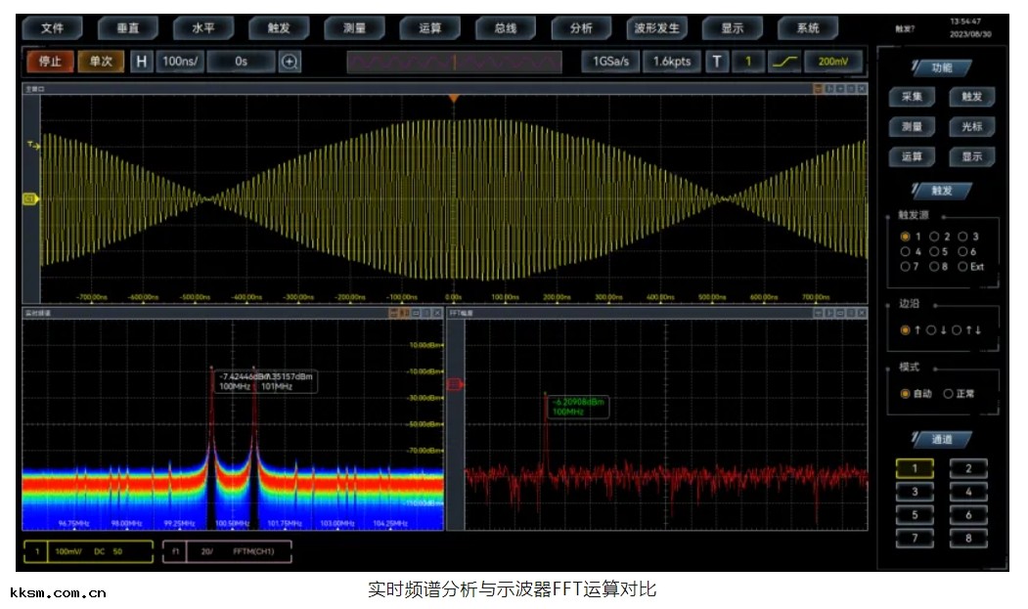This screenshot has width=1028, height=609.
Task: Click the trigger level T arrow marker
Action: pos(32,146)
